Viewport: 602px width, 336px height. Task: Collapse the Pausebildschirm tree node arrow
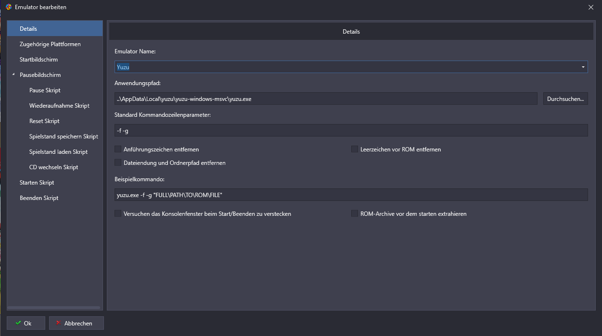tap(13, 75)
